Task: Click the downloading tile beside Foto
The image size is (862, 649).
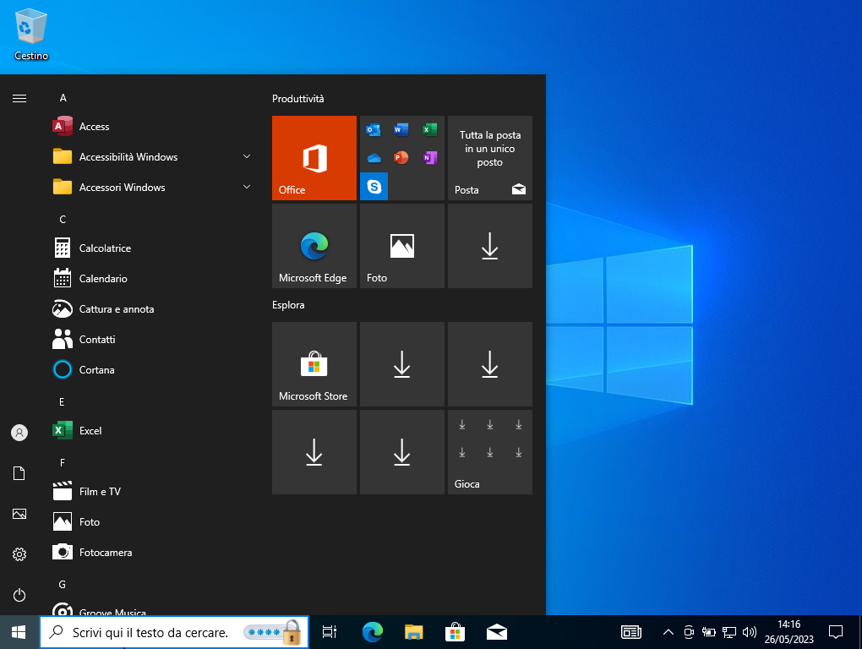Action: point(490,246)
